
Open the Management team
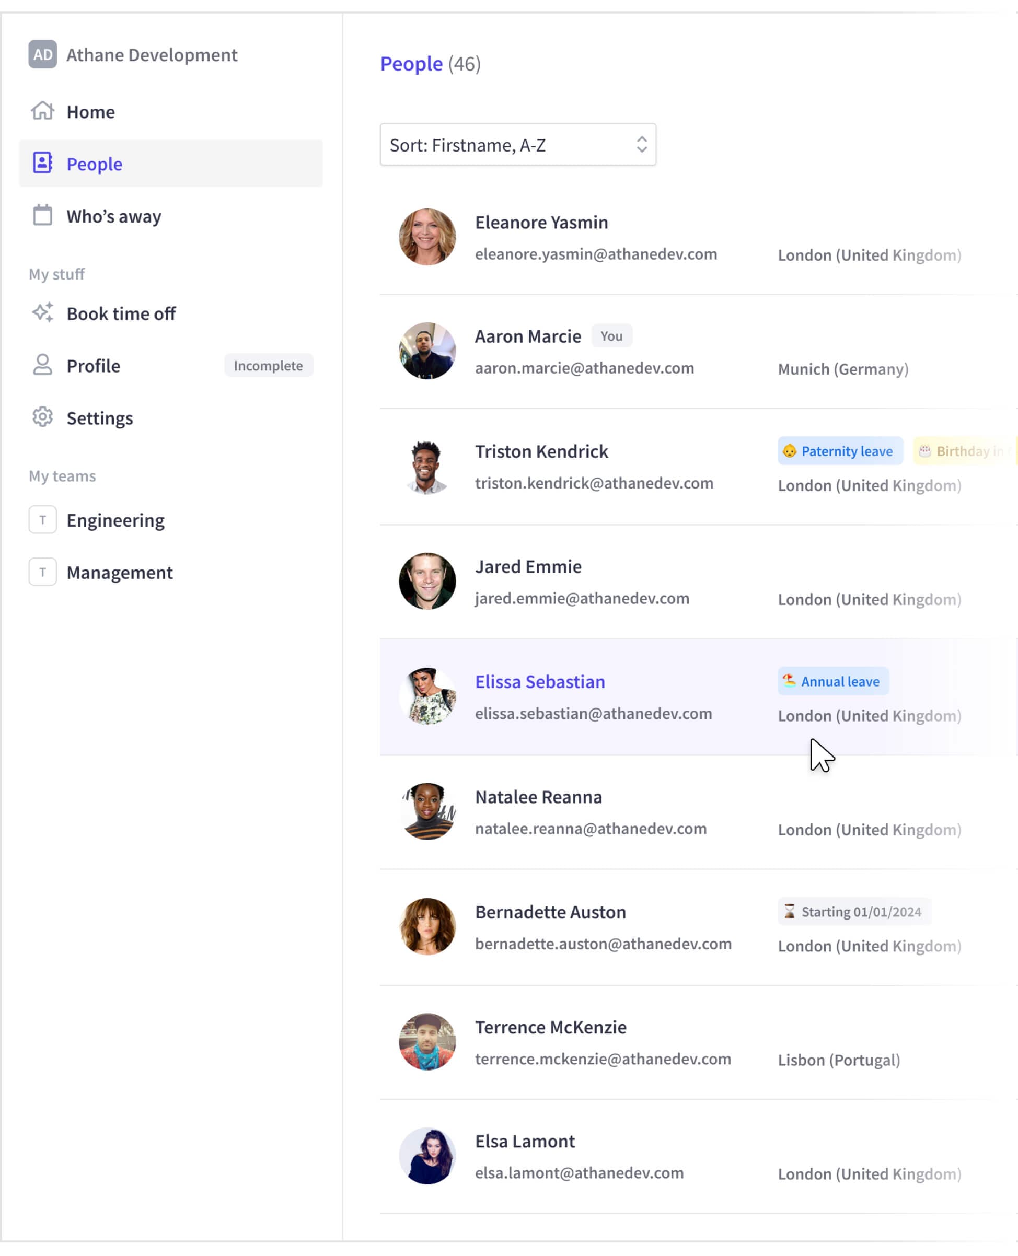point(171,572)
